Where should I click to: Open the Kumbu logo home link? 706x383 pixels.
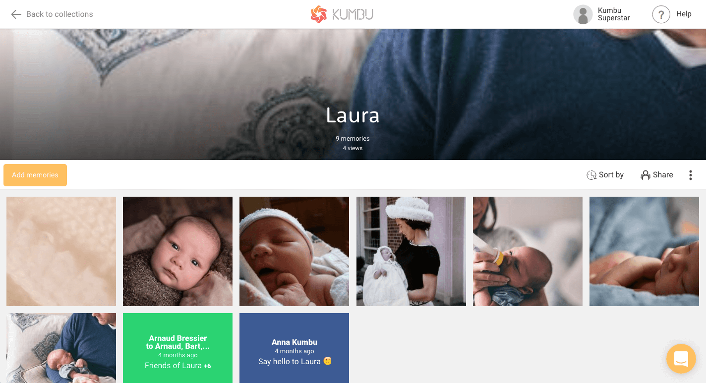click(x=342, y=14)
